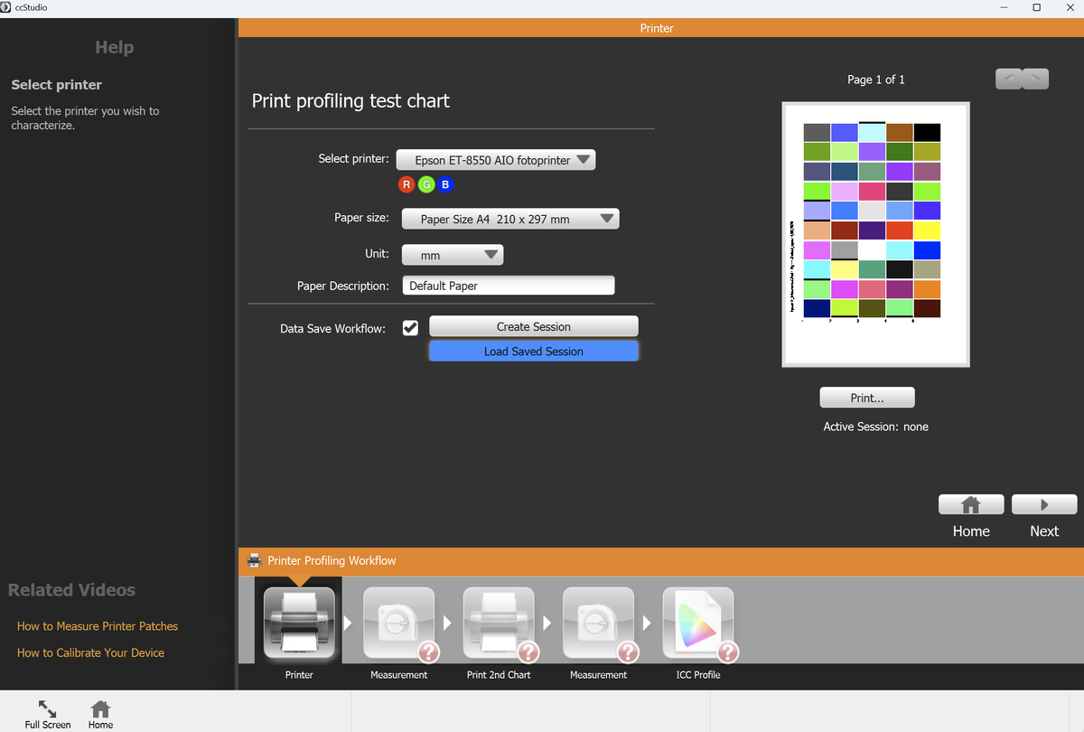The width and height of the screenshot is (1084, 732).
Task: Click the Create Session button
Action: 533,326
